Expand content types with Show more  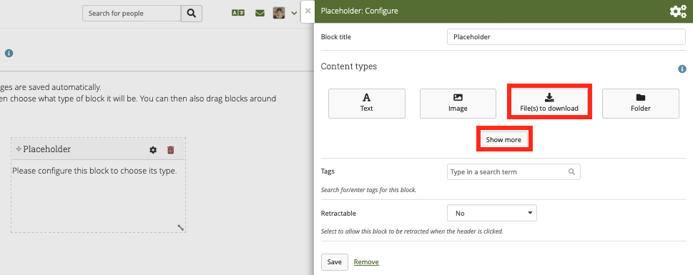pos(504,139)
